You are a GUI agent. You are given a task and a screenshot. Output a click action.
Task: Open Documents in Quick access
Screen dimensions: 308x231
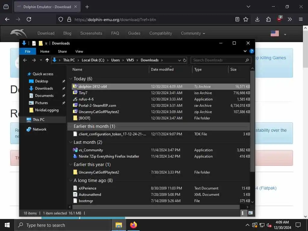44,96
